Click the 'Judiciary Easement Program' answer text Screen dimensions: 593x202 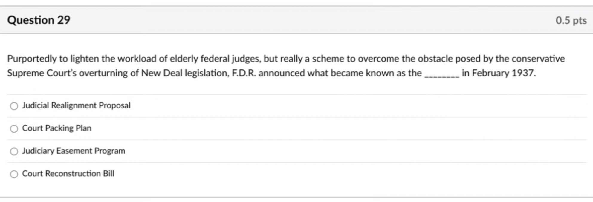[x=74, y=151]
